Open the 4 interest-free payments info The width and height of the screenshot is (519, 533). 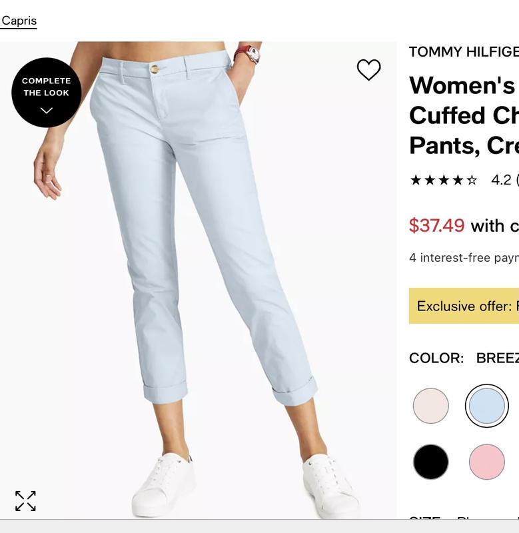(464, 257)
